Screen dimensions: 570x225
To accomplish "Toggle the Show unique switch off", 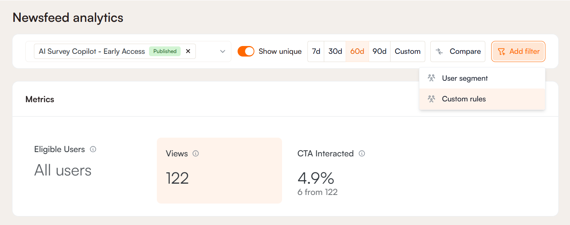I will point(246,51).
